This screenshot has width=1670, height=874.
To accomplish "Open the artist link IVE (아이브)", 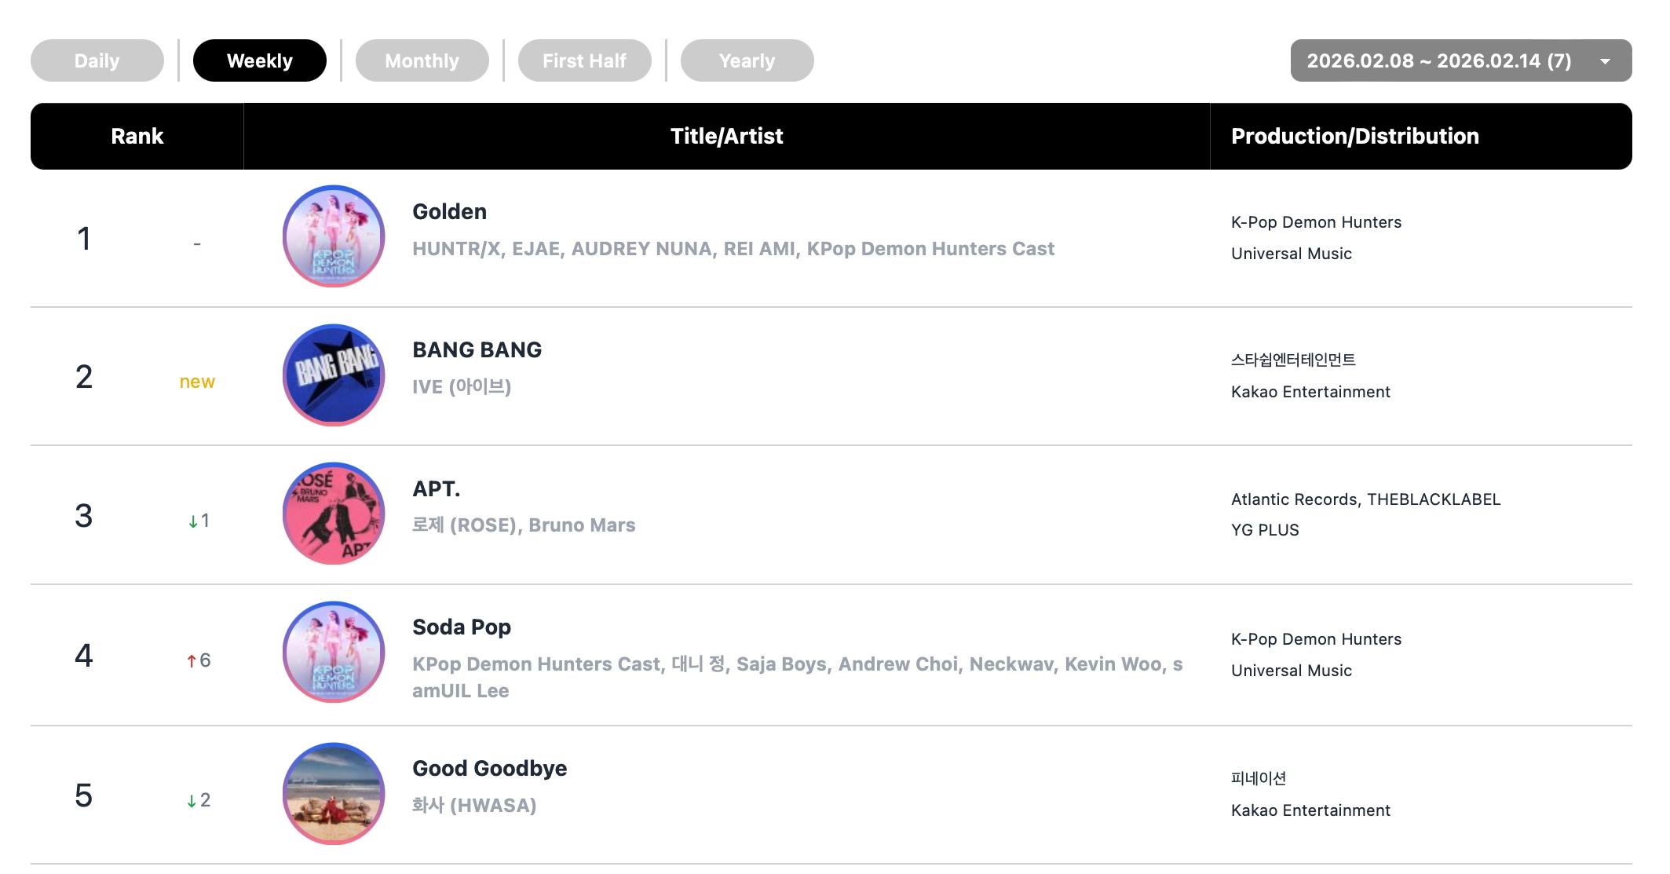I will pyautogui.click(x=462, y=386).
